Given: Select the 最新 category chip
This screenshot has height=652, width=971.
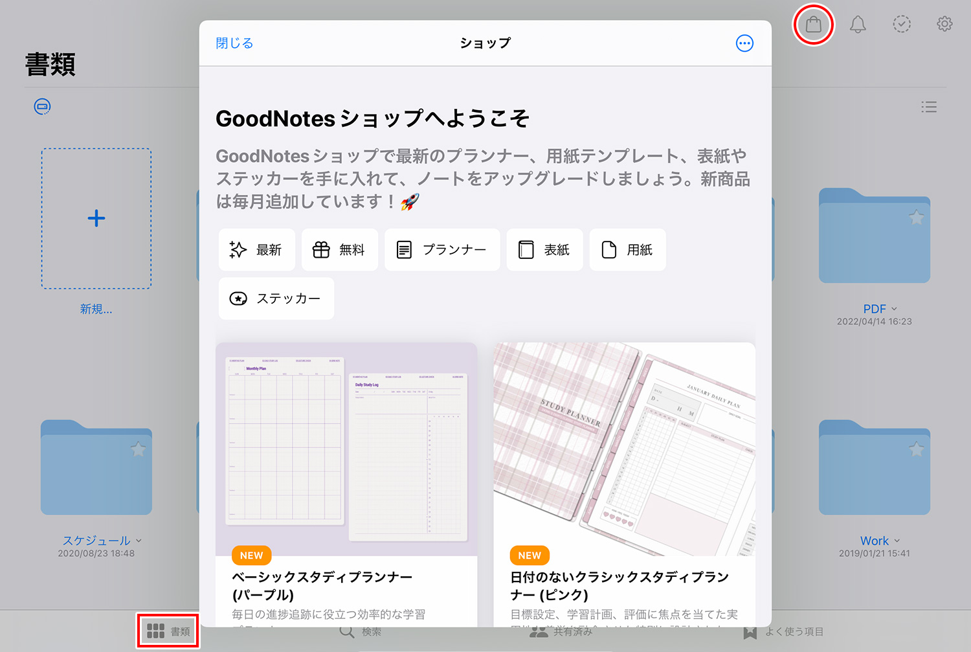Looking at the screenshot, I should tap(257, 250).
